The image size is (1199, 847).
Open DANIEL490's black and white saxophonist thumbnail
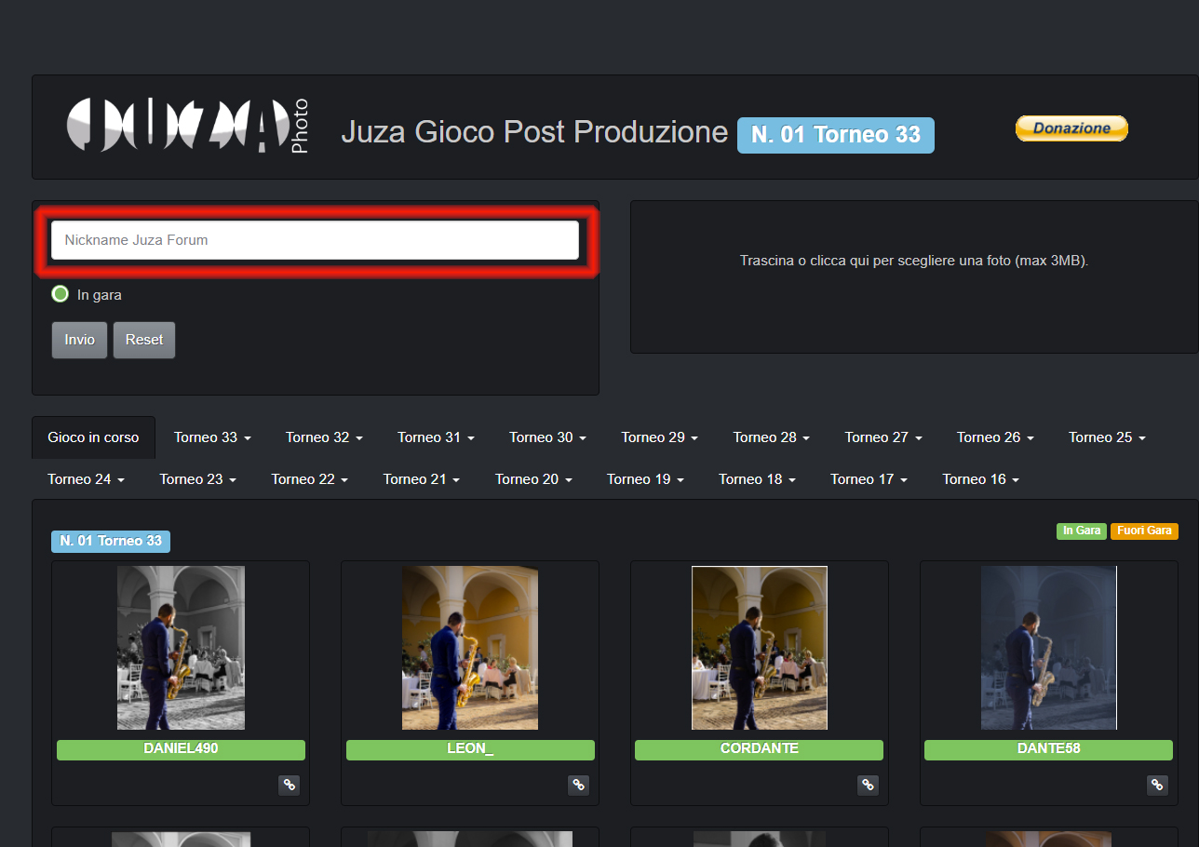(x=181, y=648)
